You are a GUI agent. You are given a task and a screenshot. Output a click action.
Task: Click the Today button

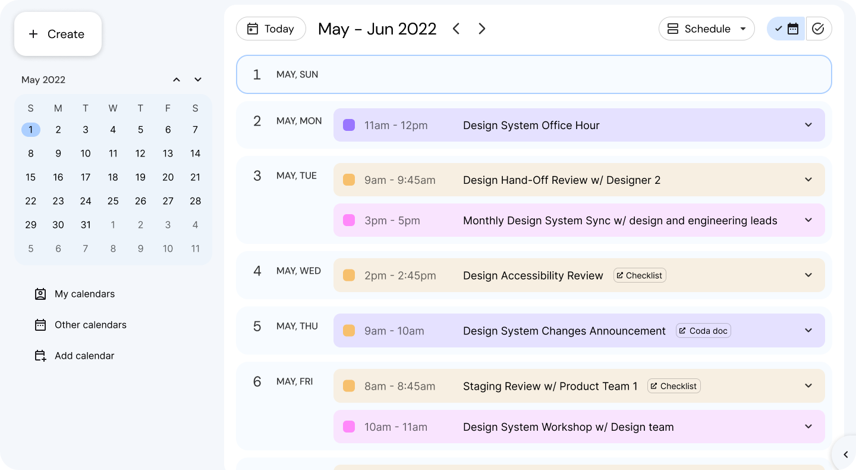(271, 29)
